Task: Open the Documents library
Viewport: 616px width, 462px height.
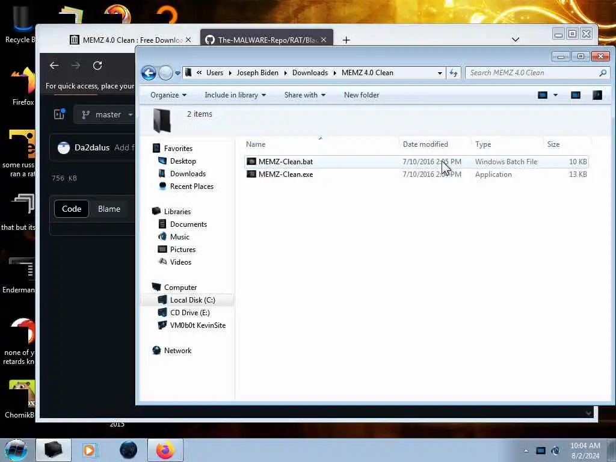Action: tap(188, 224)
